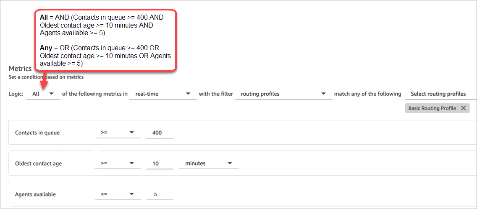Open the routing profiles filter dropdown
The height and width of the screenshot is (209, 477).
[x=283, y=94]
